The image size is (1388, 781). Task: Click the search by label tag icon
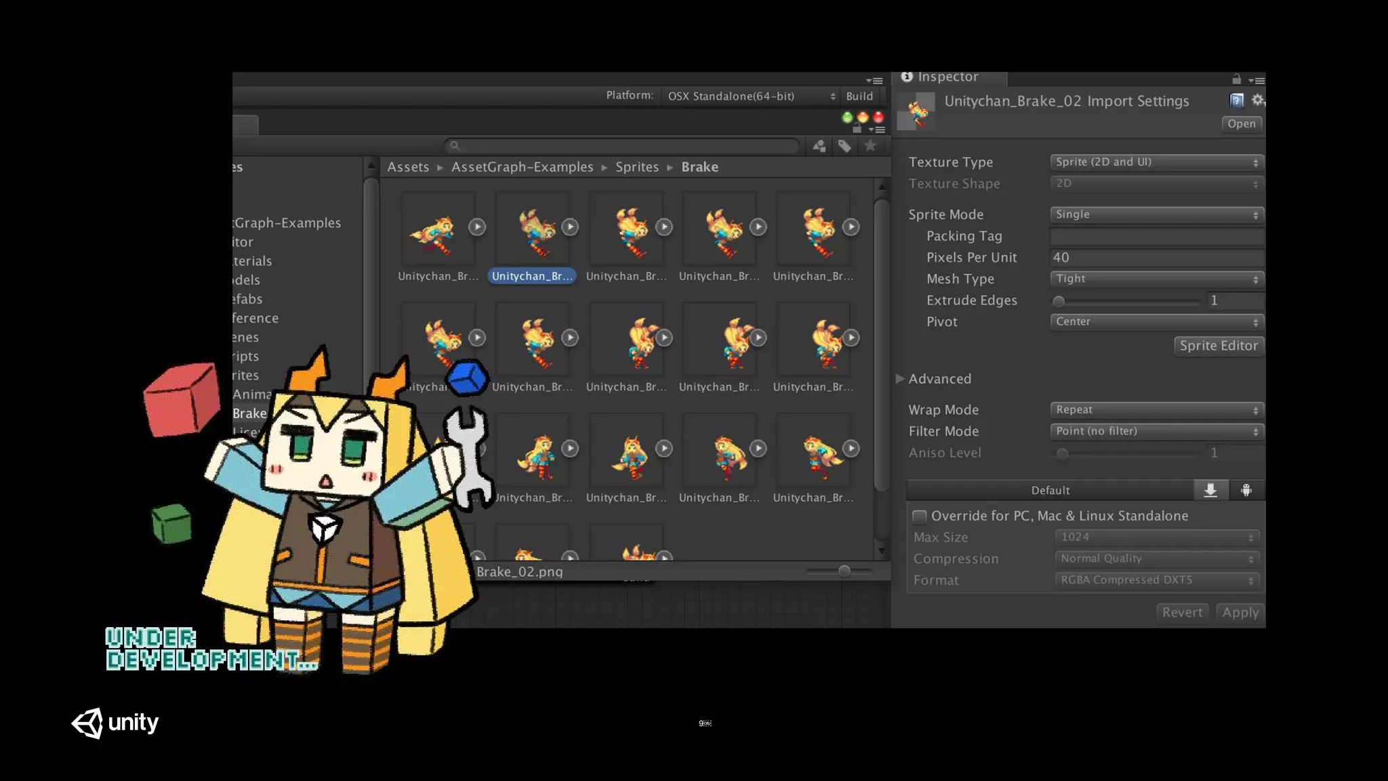[844, 146]
